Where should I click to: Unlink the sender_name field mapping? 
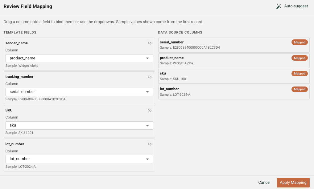pos(149,43)
